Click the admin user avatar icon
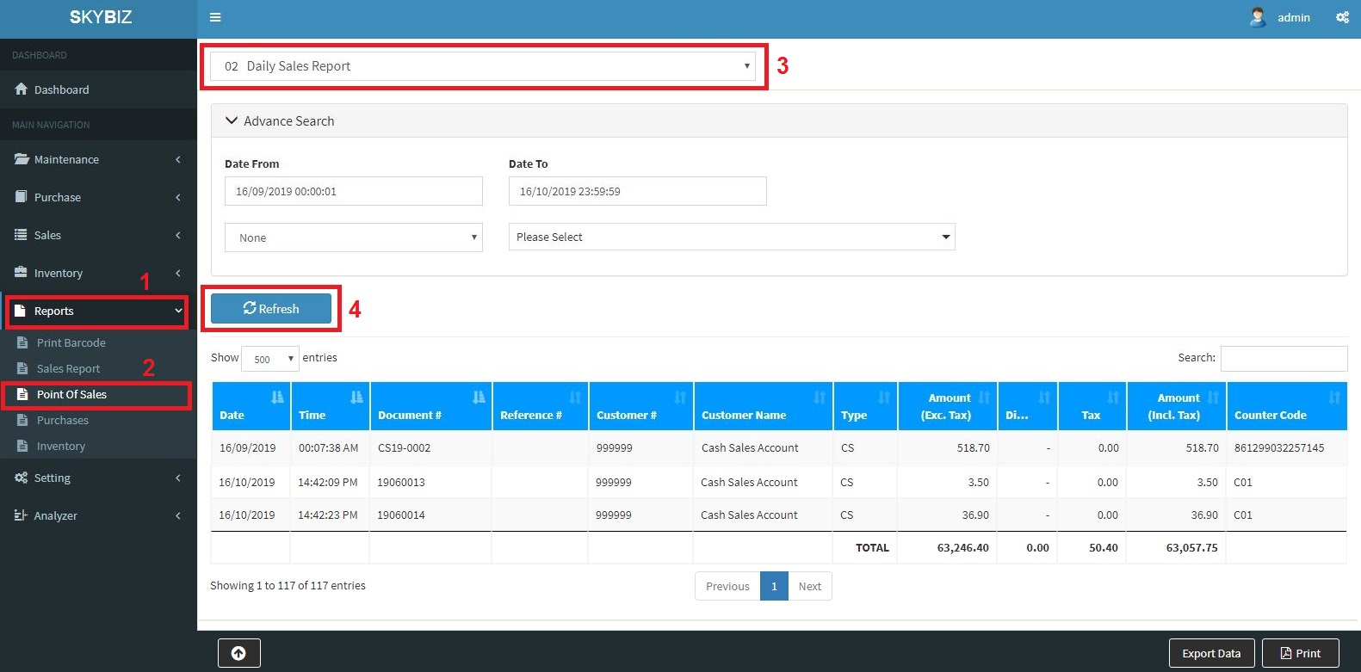The width and height of the screenshot is (1361, 672). pyautogui.click(x=1258, y=17)
